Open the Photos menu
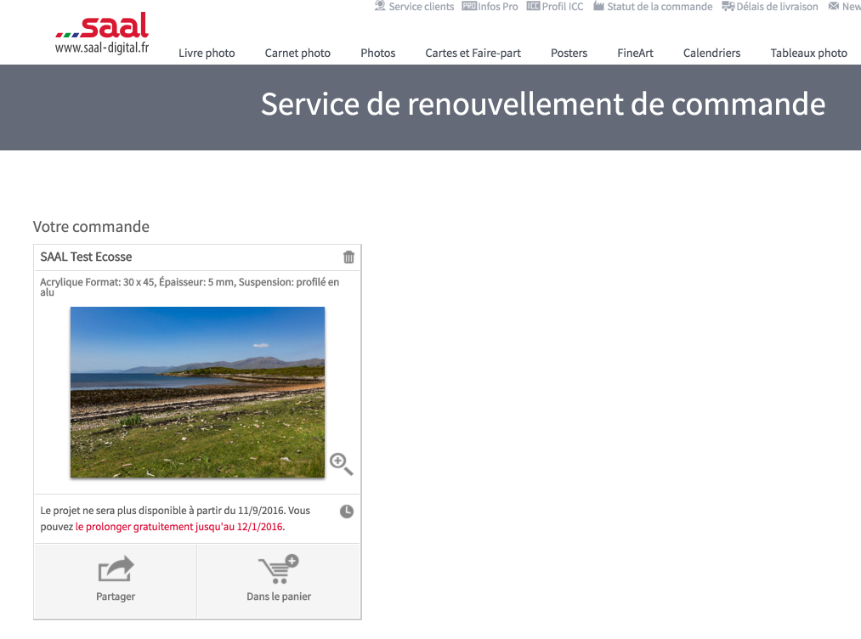 tap(377, 54)
